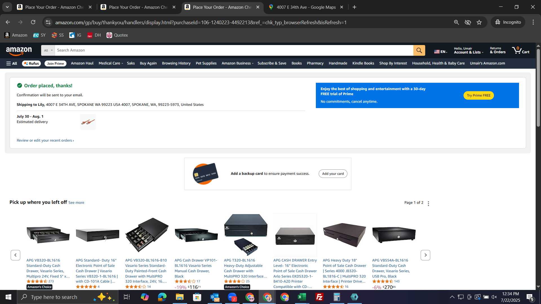Click the Search Amazon input field
541x304 pixels.
pyautogui.click(x=234, y=50)
